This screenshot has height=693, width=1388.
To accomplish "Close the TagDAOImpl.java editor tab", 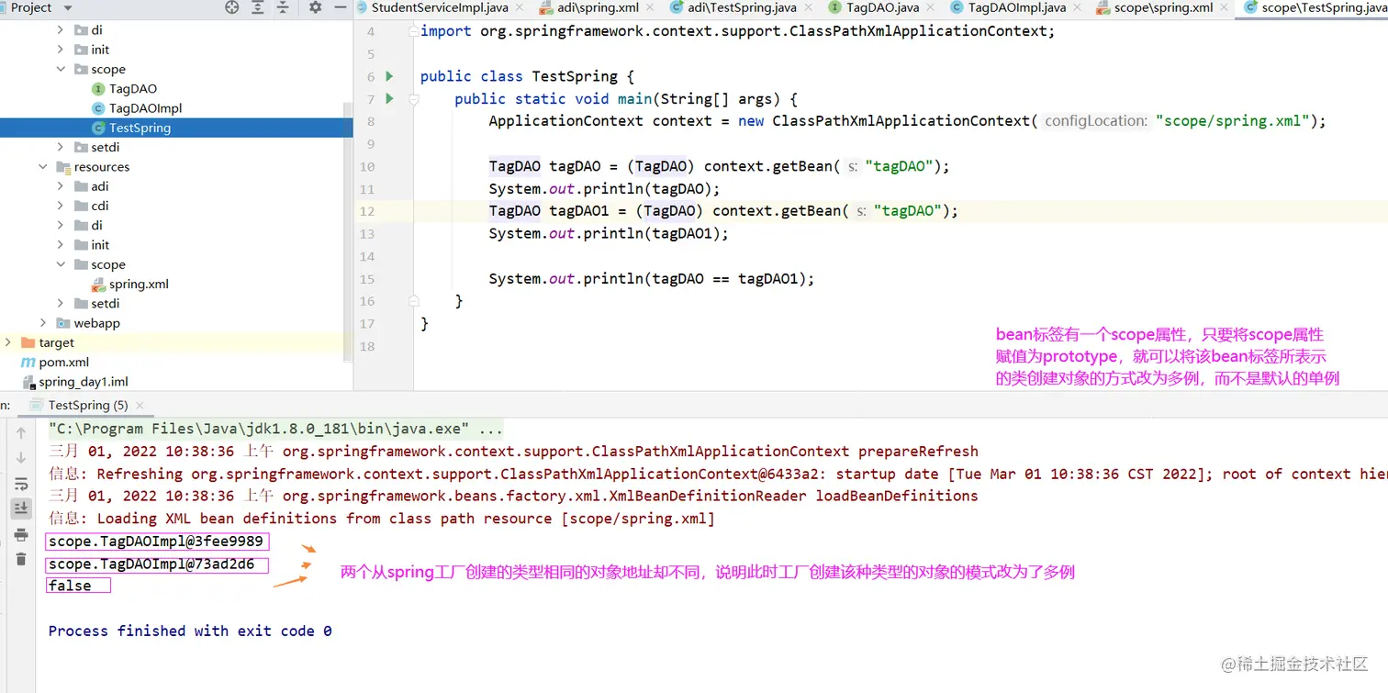I will click(1079, 7).
